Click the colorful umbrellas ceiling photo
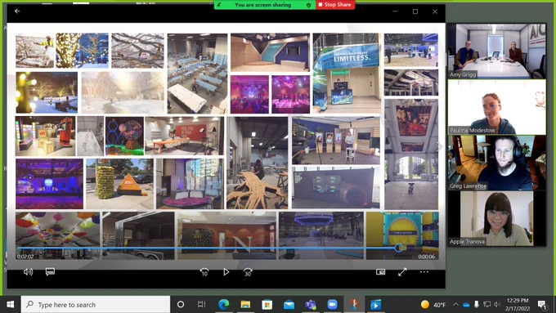The width and height of the screenshot is (556, 313). [x=57, y=235]
